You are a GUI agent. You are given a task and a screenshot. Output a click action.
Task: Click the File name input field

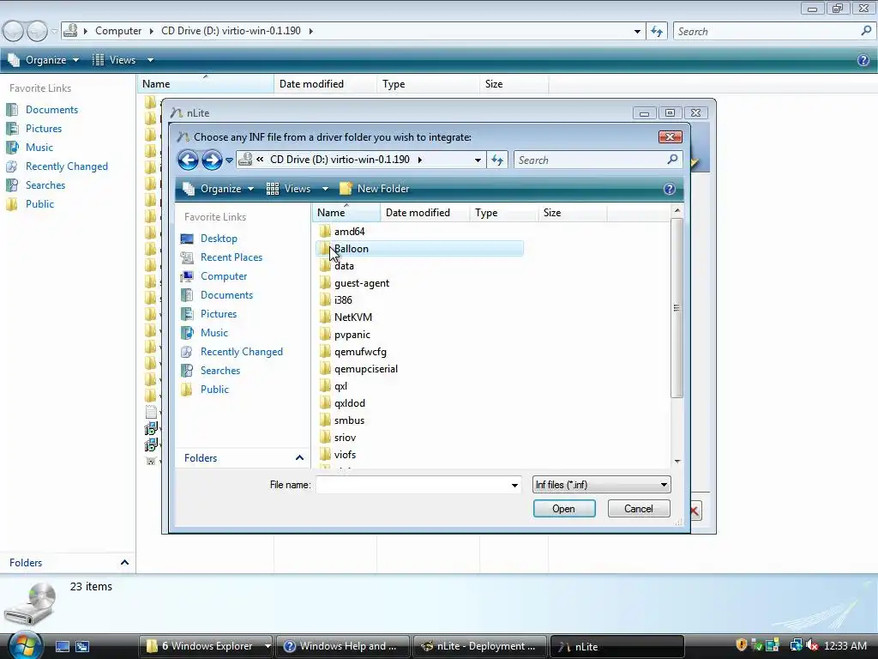(x=412, y=485)
